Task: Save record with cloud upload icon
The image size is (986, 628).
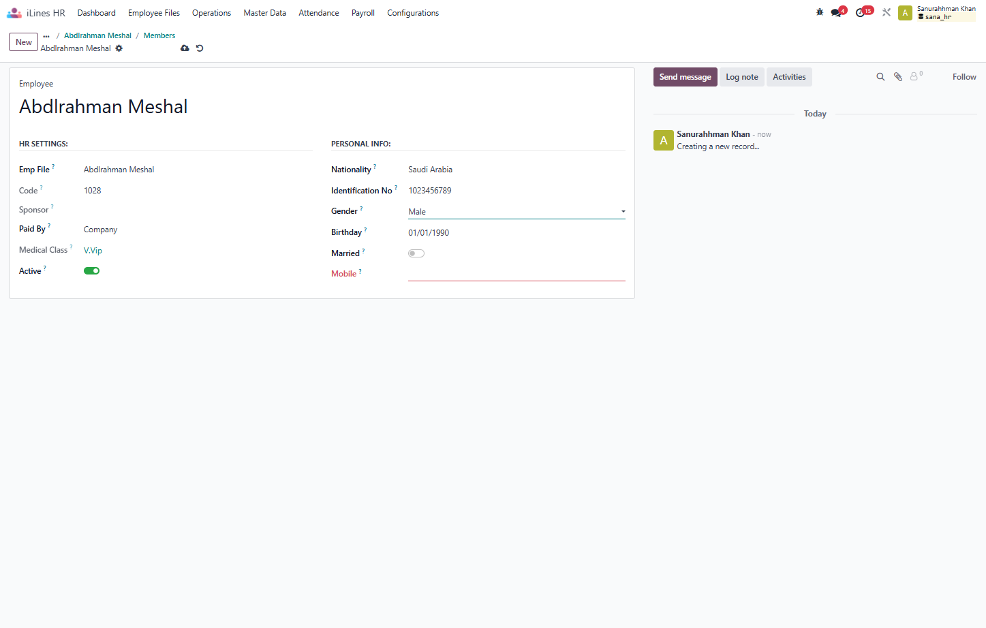Action: pos(185,48)
